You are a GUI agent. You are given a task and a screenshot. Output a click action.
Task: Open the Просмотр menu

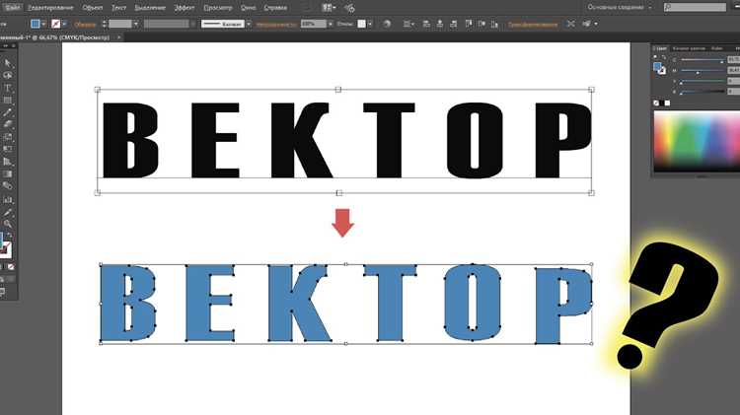tap(218, 8)
